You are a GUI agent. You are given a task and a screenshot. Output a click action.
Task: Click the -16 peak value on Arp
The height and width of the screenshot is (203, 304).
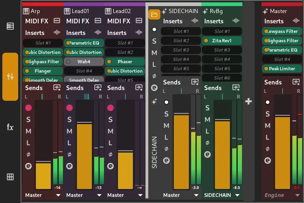(57, 188)
